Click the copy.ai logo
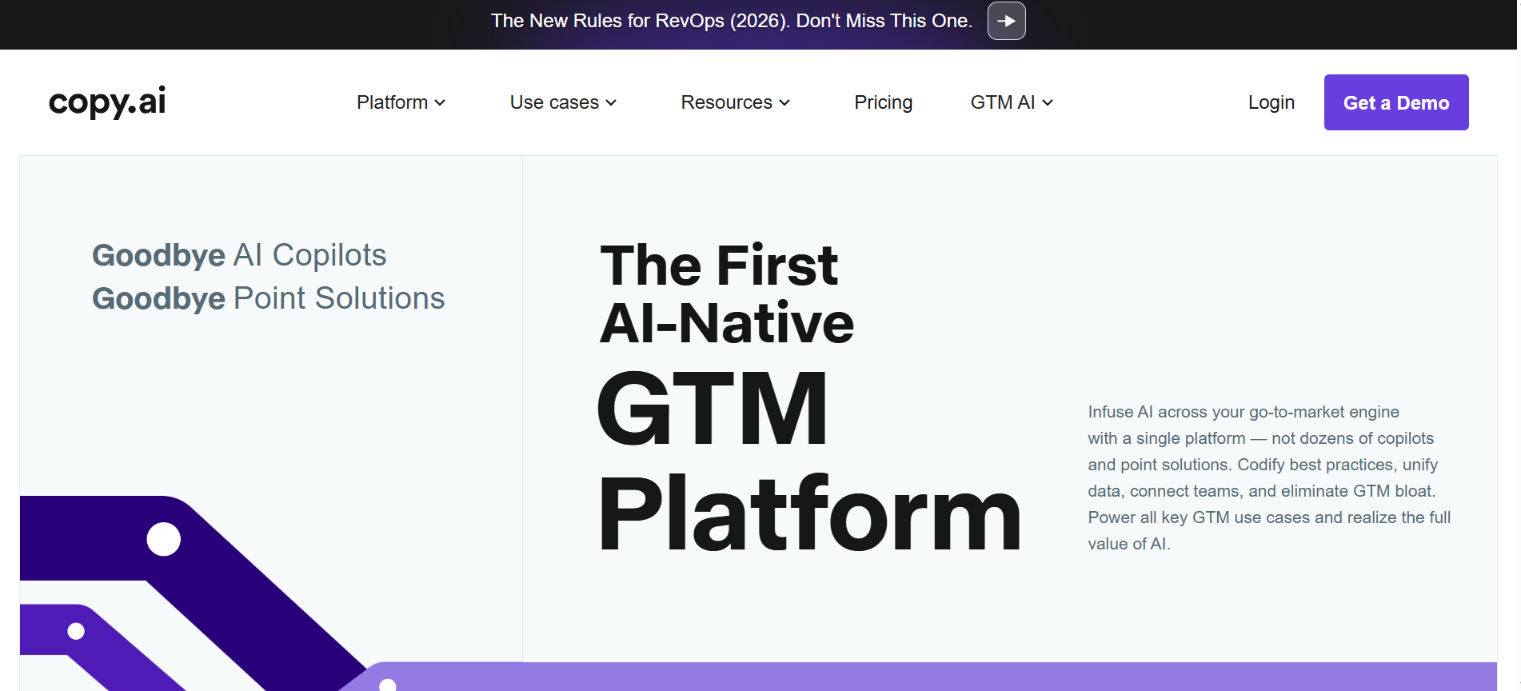This screenshot has height=691, width=1521. point(107,102)
